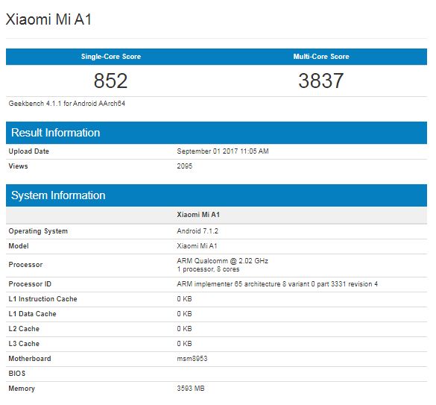Image resolution: width=436 pixels, height=405 pixels.
Task: Click the Processor row label
Action: [x=25, y=265]
